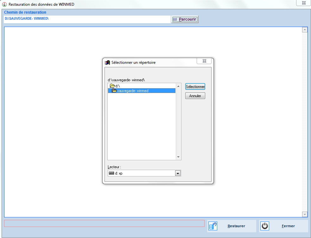Click the WINMED app icon in title bar
This screenshot has height=238, width=311.
click(x=4, y=5)
